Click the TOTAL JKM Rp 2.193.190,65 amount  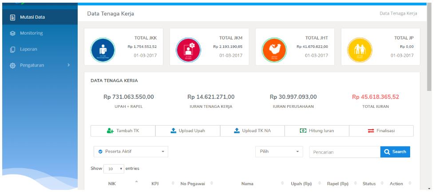228,47
